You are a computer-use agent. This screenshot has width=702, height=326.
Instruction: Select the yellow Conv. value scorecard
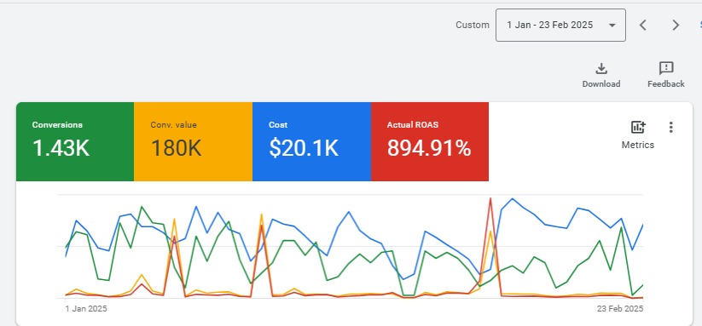pyautogui.click(x=193, y=141)
